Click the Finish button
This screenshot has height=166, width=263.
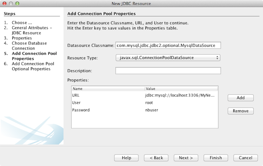pyautogui.click(x=215, y=157)
